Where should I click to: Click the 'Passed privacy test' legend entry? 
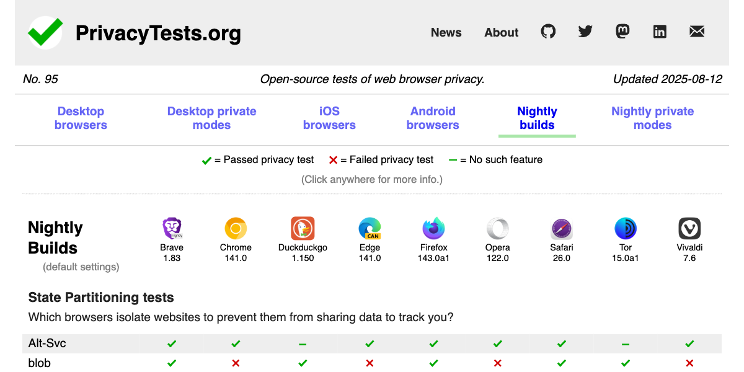(258, 160)
